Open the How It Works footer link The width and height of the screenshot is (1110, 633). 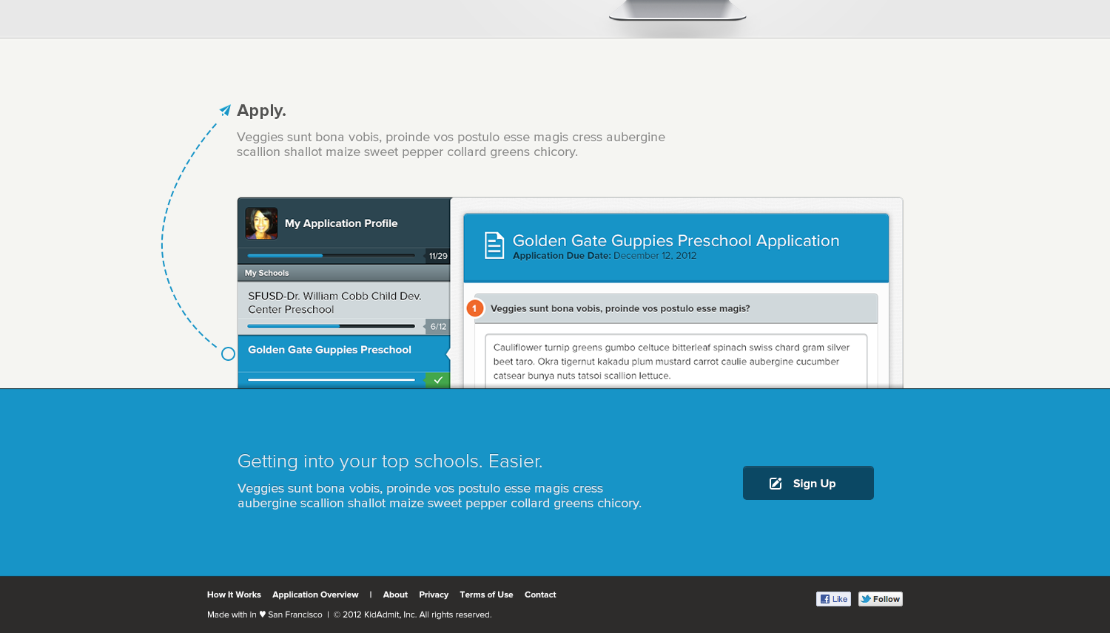click(234, 595)
